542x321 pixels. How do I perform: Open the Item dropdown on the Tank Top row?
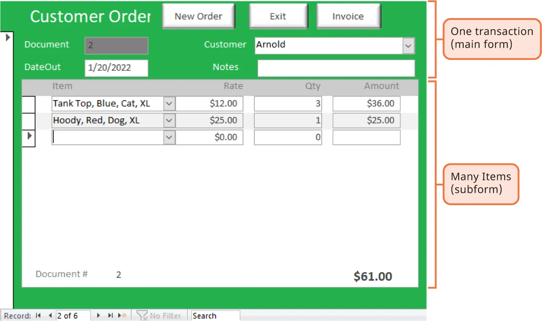coord(169,103)
